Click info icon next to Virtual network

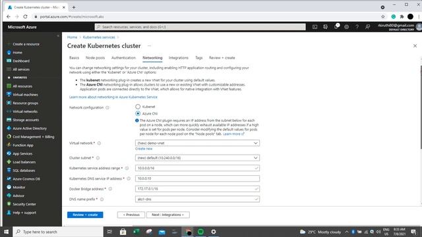[x=99, y=144]
